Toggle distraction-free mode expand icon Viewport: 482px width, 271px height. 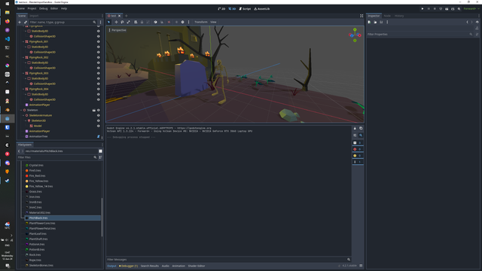pyautogui.click(x=361, y=16)
